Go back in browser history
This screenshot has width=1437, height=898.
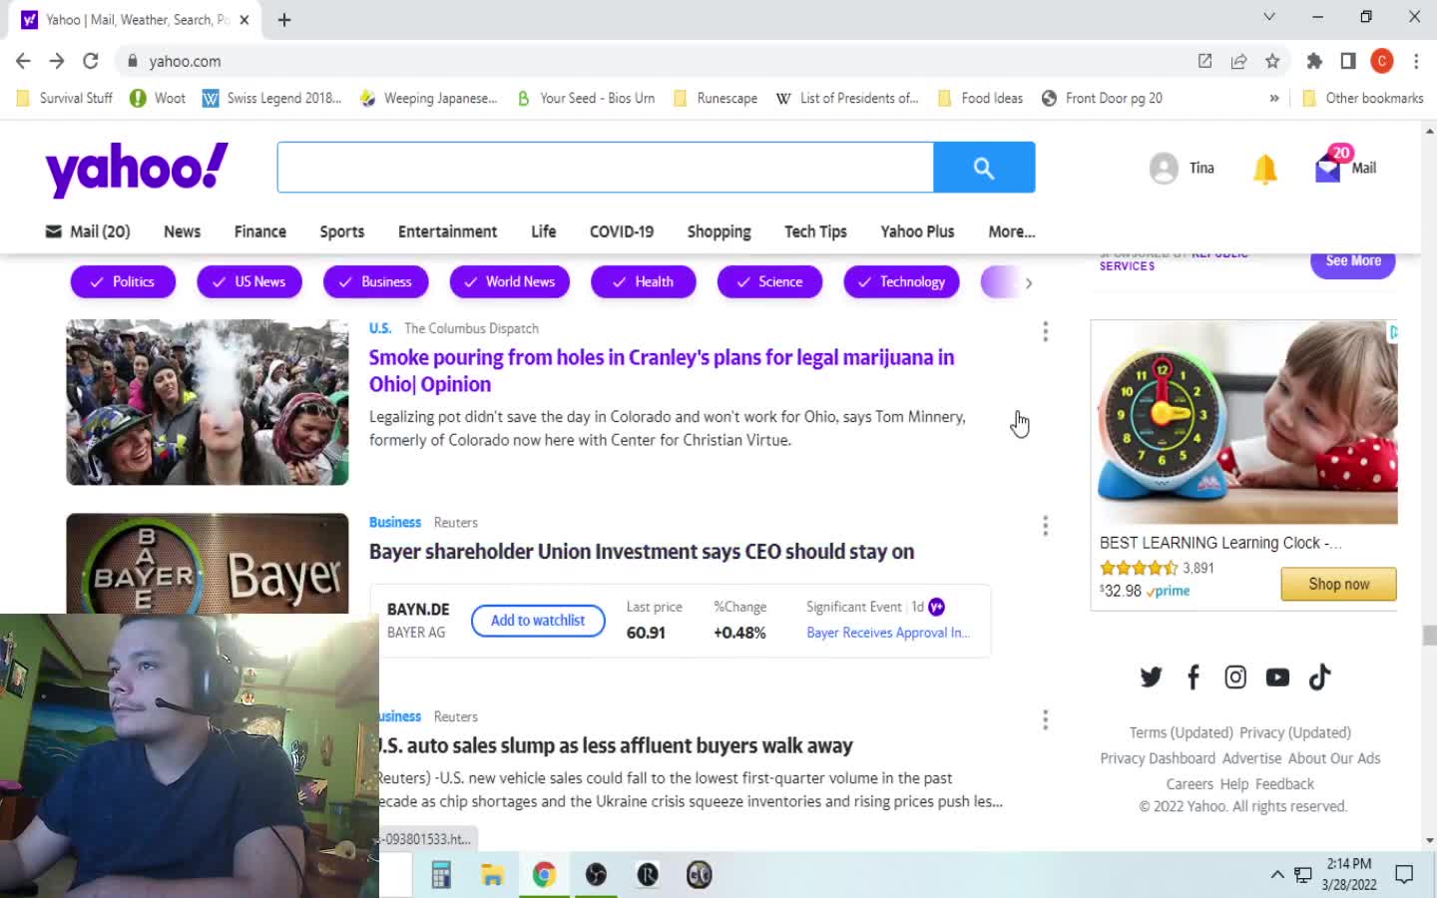pos(23,61)
